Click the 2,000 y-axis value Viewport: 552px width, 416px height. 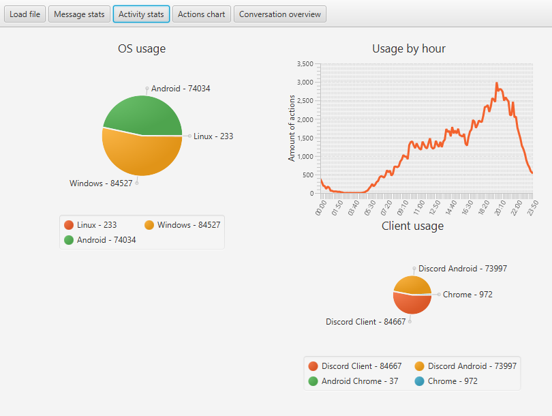[x=305, y=120]
